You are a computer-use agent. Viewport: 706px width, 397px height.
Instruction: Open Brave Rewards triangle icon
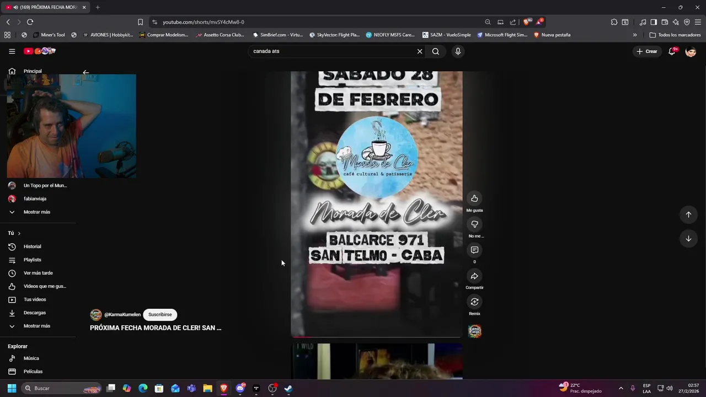click(x=539, y=22)
